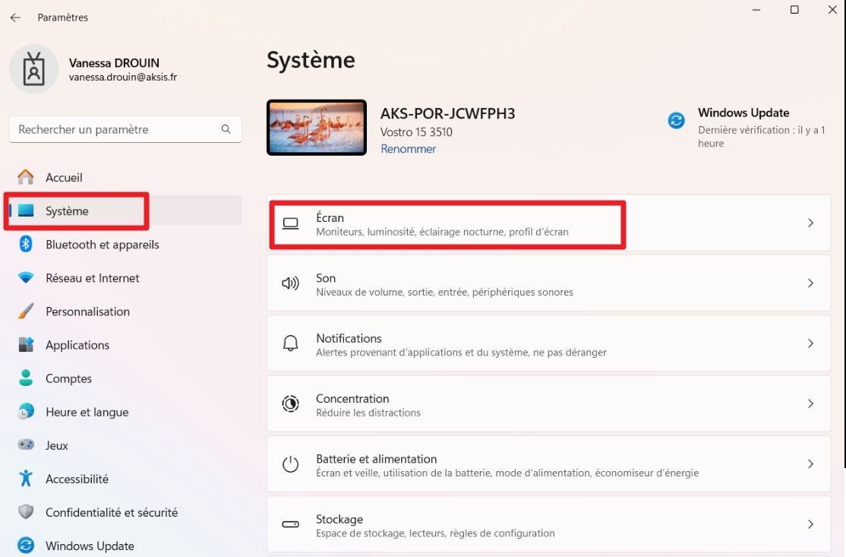Click the Notifications bell icon
Image resolution: width=846 pixels, height=557 pixels.
(290, 343)
